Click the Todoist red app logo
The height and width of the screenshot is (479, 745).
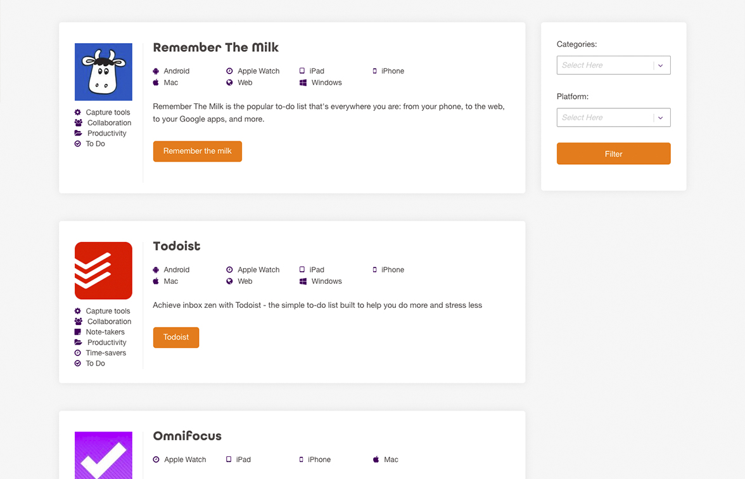(x=103, y=271)
